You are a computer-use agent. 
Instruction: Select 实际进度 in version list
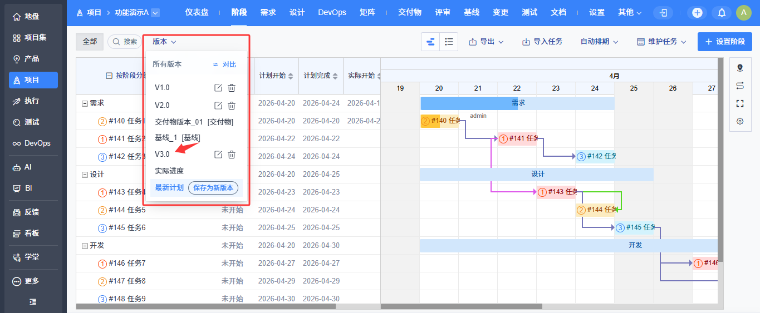point(169,171)
